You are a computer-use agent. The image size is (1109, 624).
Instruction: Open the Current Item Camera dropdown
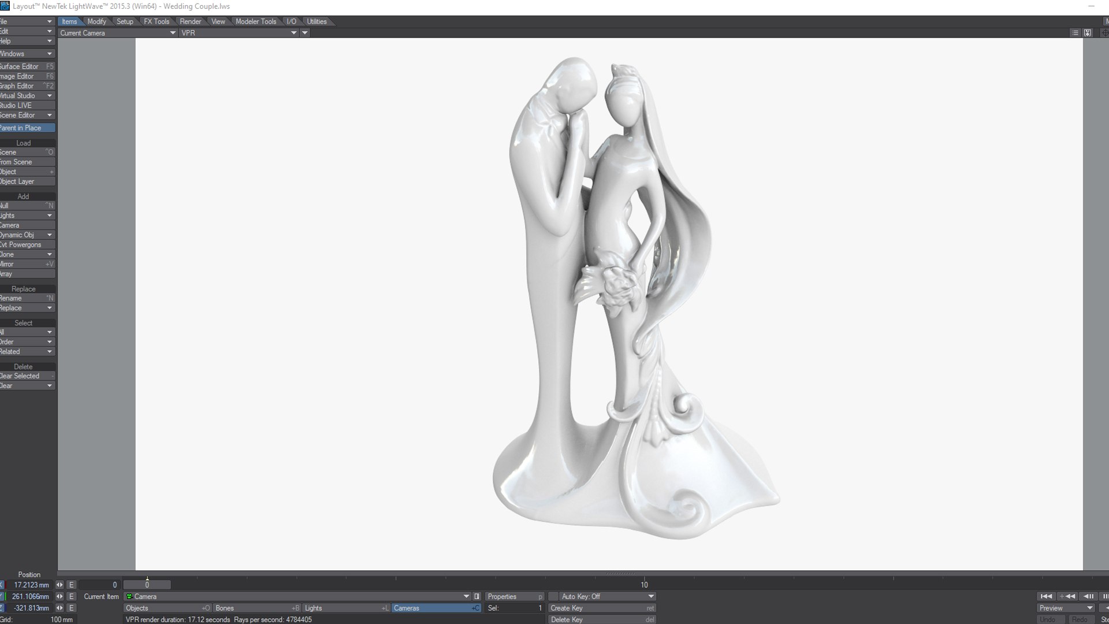297,596
